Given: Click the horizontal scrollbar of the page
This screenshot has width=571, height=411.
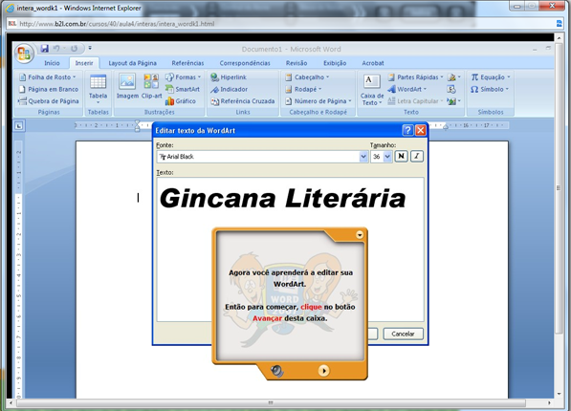Looking at the screenshot, I should [271, 402].
